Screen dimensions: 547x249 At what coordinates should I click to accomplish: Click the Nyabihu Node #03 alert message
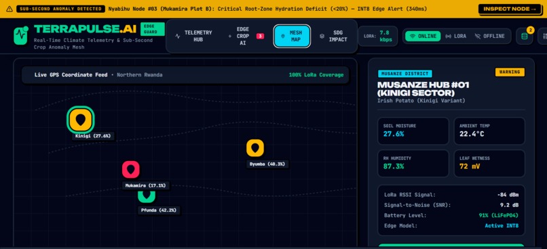(x=267, y=9)
